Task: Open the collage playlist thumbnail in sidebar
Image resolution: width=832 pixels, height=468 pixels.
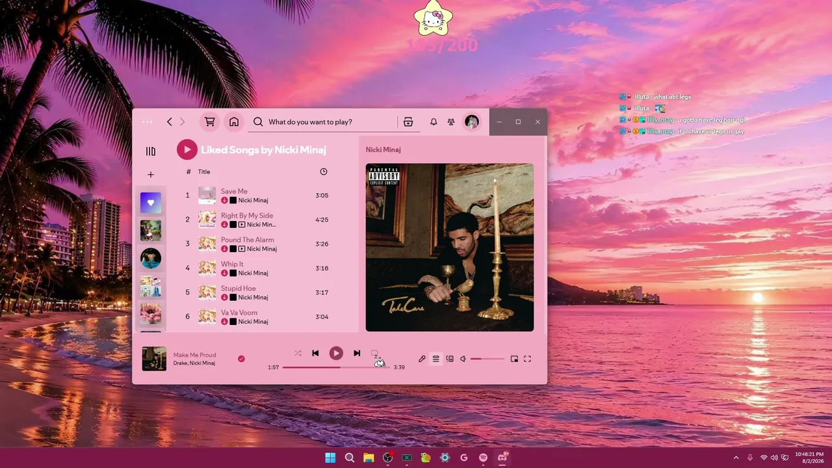Action: click(x=151, y=286)
